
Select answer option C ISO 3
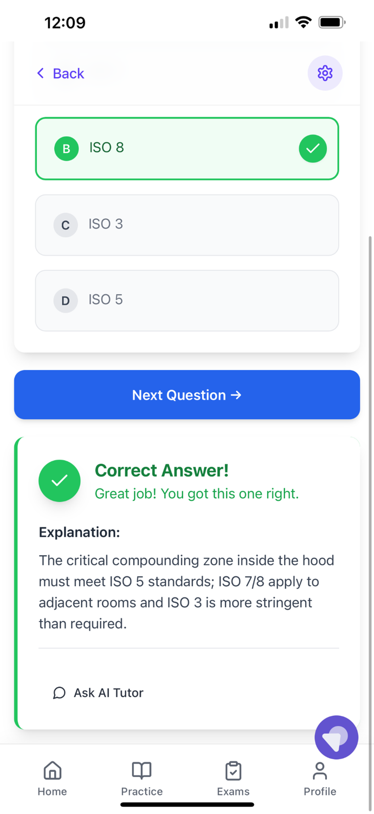pos(187,225)
